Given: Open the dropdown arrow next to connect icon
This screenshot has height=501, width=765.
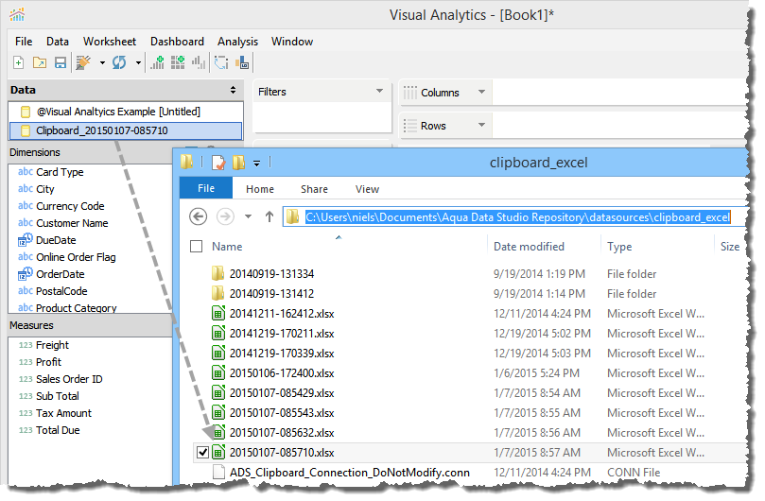Looking at the screenshot, I should point(102,63).
